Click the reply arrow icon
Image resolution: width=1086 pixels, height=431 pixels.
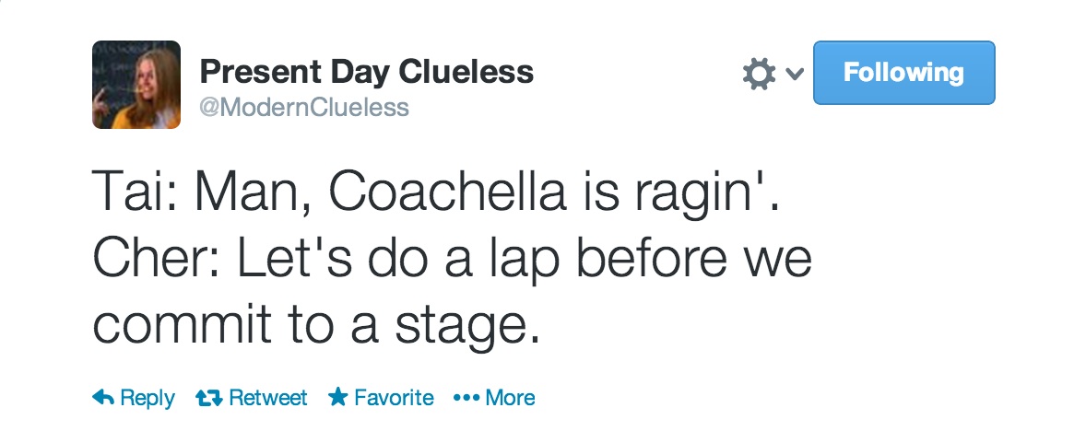104,398
